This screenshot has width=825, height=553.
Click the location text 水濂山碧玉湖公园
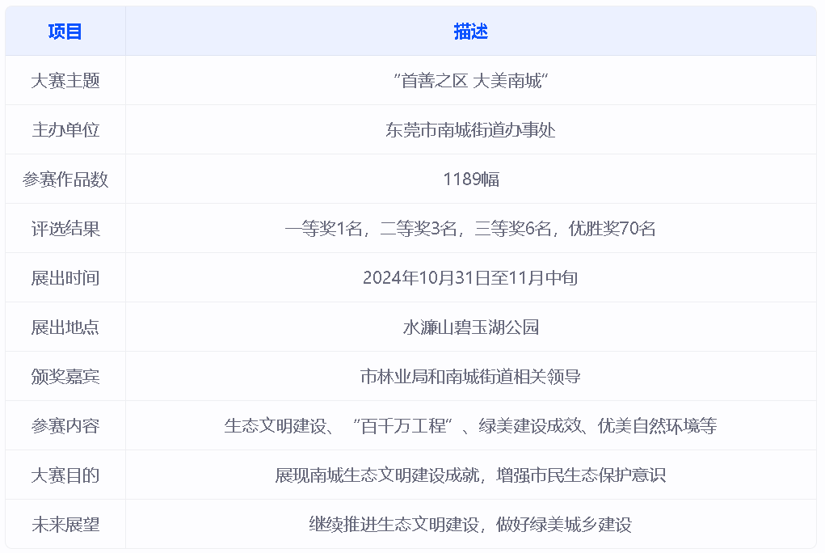tap(470, 327)
